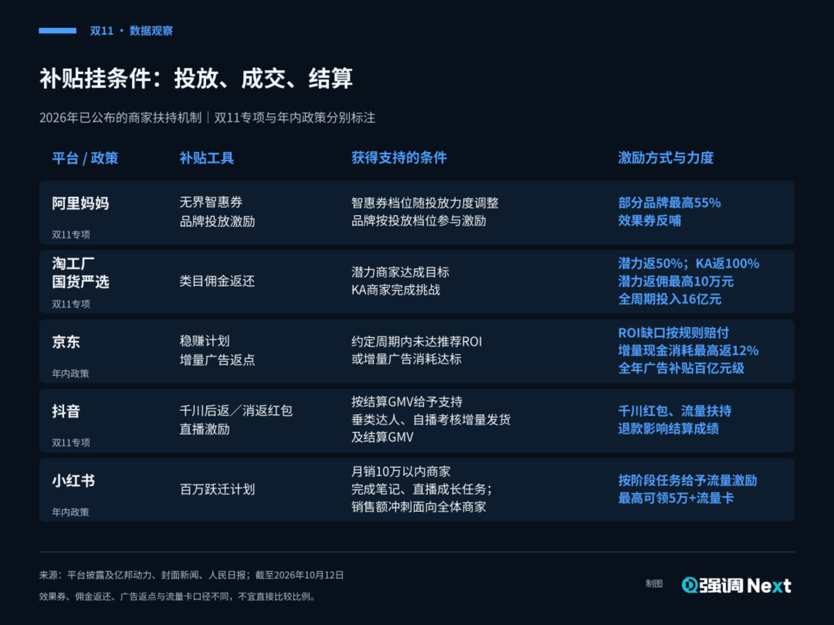Screen dimensions: 834x625
Task: Select "按结算GMV给予支持" condition line
Action: (x=407, y=402)
